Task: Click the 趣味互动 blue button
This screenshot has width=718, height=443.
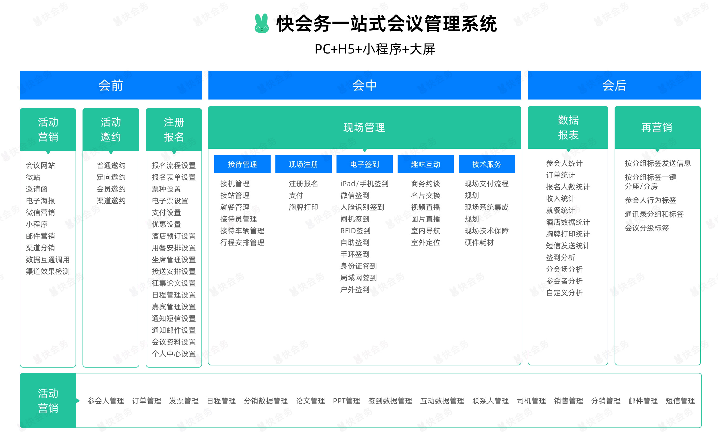Action: click(x=425, y=164)
